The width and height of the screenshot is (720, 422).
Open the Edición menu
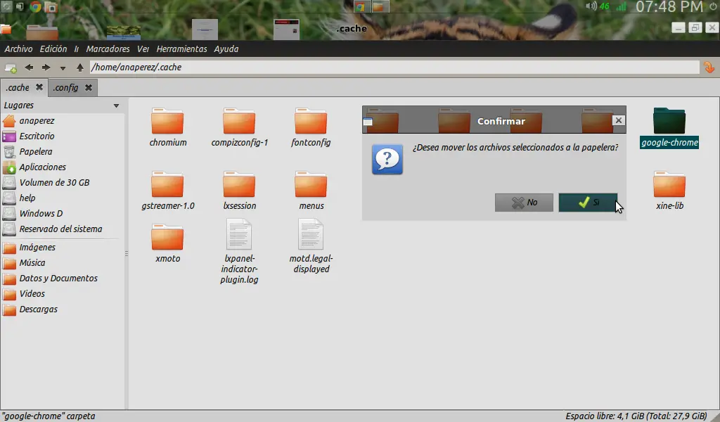tap(53, 49)
